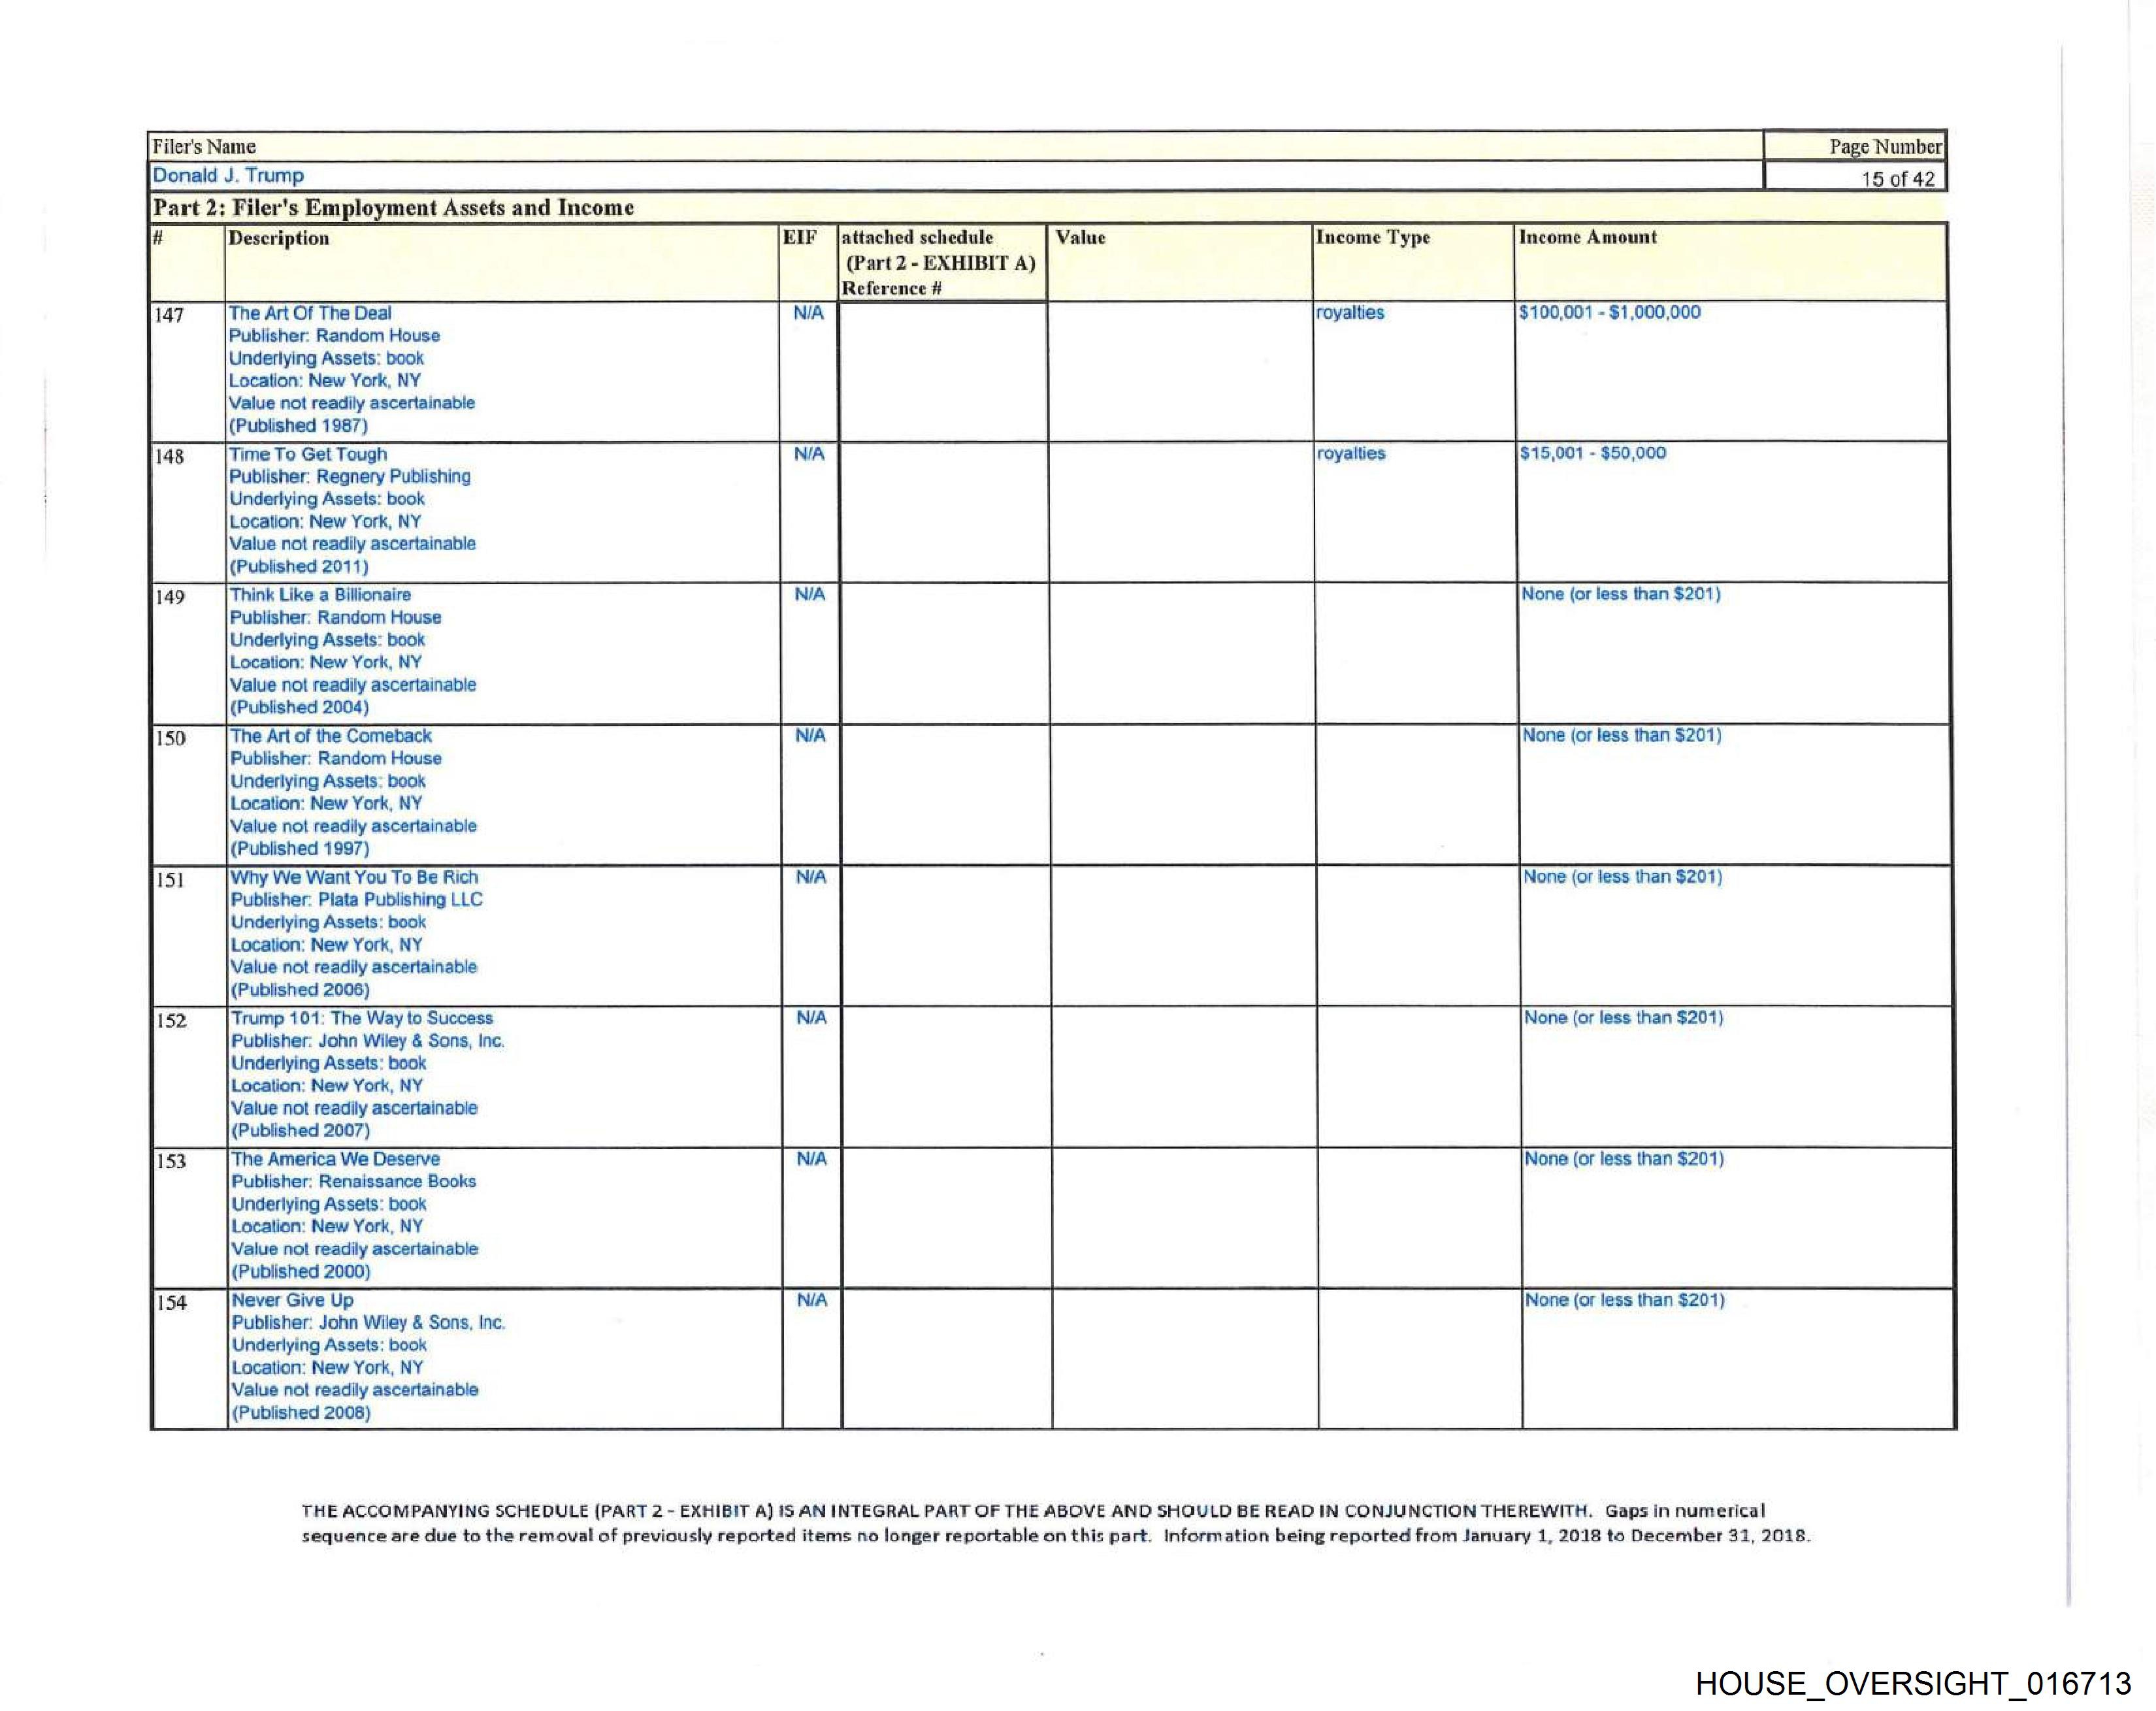
Task: Click row number 154
Action: coord(171,1302)
